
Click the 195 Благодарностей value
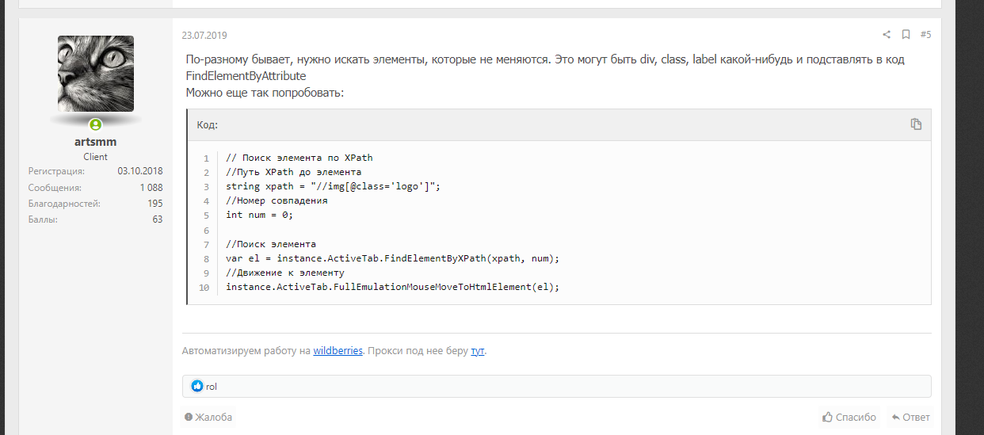[x=154, y=204]
